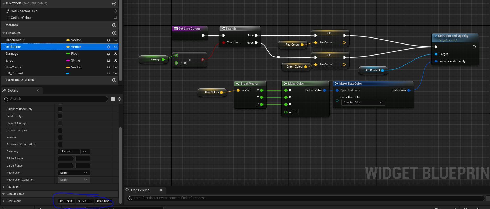This screenshot has height=209, width=490.
Task: Click the Target pin on Set Color and Opacity
Action: point(436,54)
